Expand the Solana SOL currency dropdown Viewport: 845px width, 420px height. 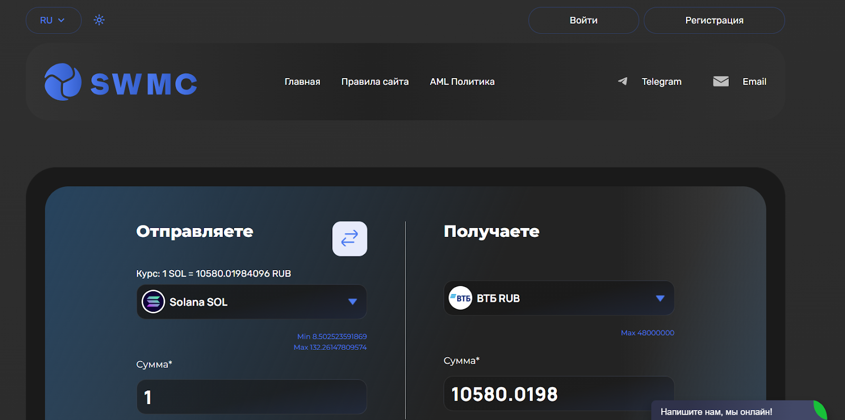click(x=251, y=302)
